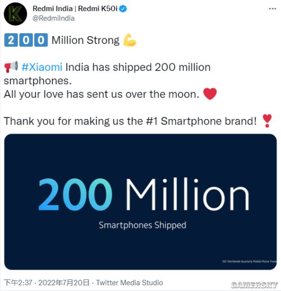Click the blue verified badge
This screenshot has height=291, width=281.
pyautogui.click(x=123, y=9)
